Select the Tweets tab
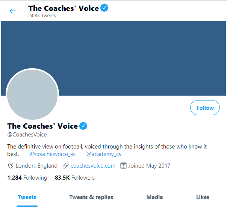This screenshot has height=207, width=227. click(27, 197)
